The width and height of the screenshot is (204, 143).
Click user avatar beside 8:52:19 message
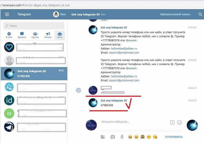click(x=93, y=90)
